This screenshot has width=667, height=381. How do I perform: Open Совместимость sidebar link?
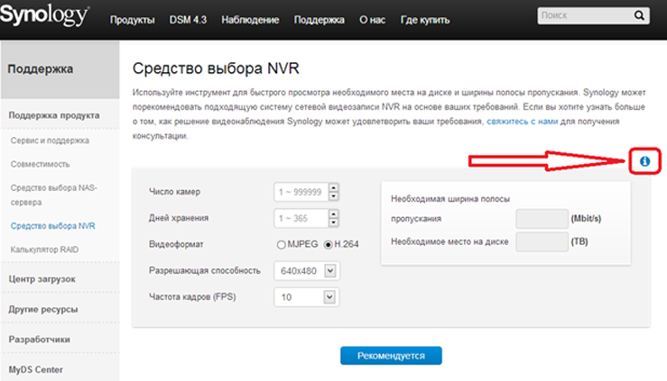pos(40,164)
